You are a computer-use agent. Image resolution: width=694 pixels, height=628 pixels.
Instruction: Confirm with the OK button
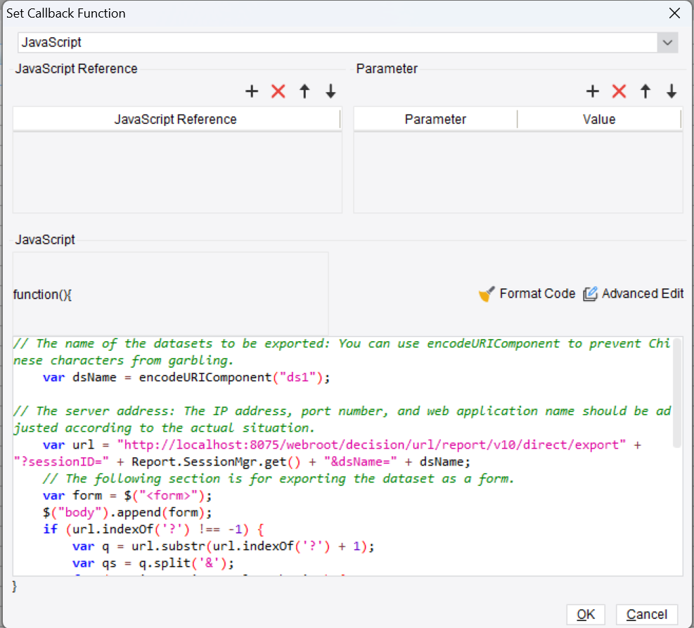tap(586, 614)
